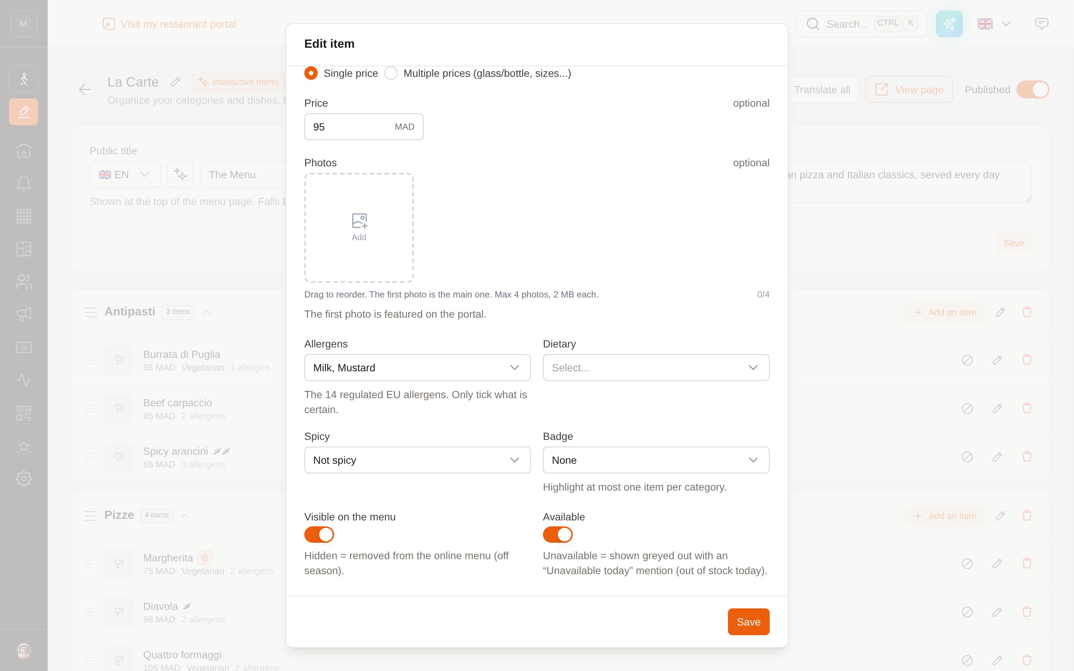Click Save in the public title section
This screenshot has height=671, width=1074.
(1013, 243)
